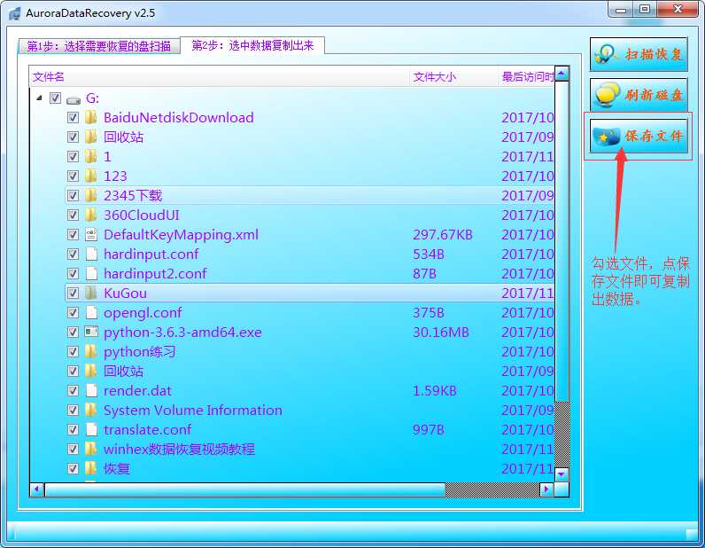Viewport: 705px width, 548px height.
Task: Click the 360CloudUI folder icon
Action: click(x=91, y=215)
